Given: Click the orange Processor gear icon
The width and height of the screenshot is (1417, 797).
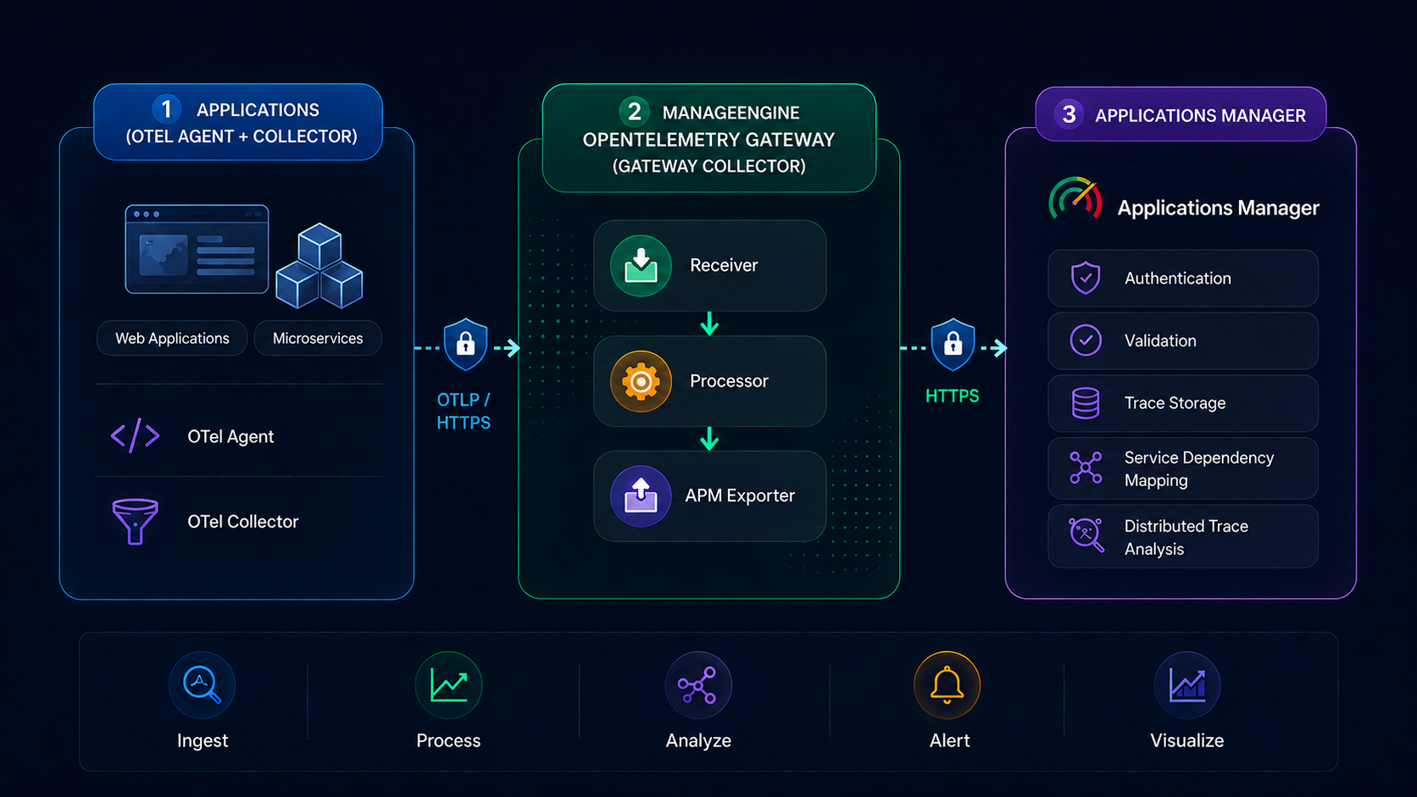Looking at the screenshot, I should 641,381.
